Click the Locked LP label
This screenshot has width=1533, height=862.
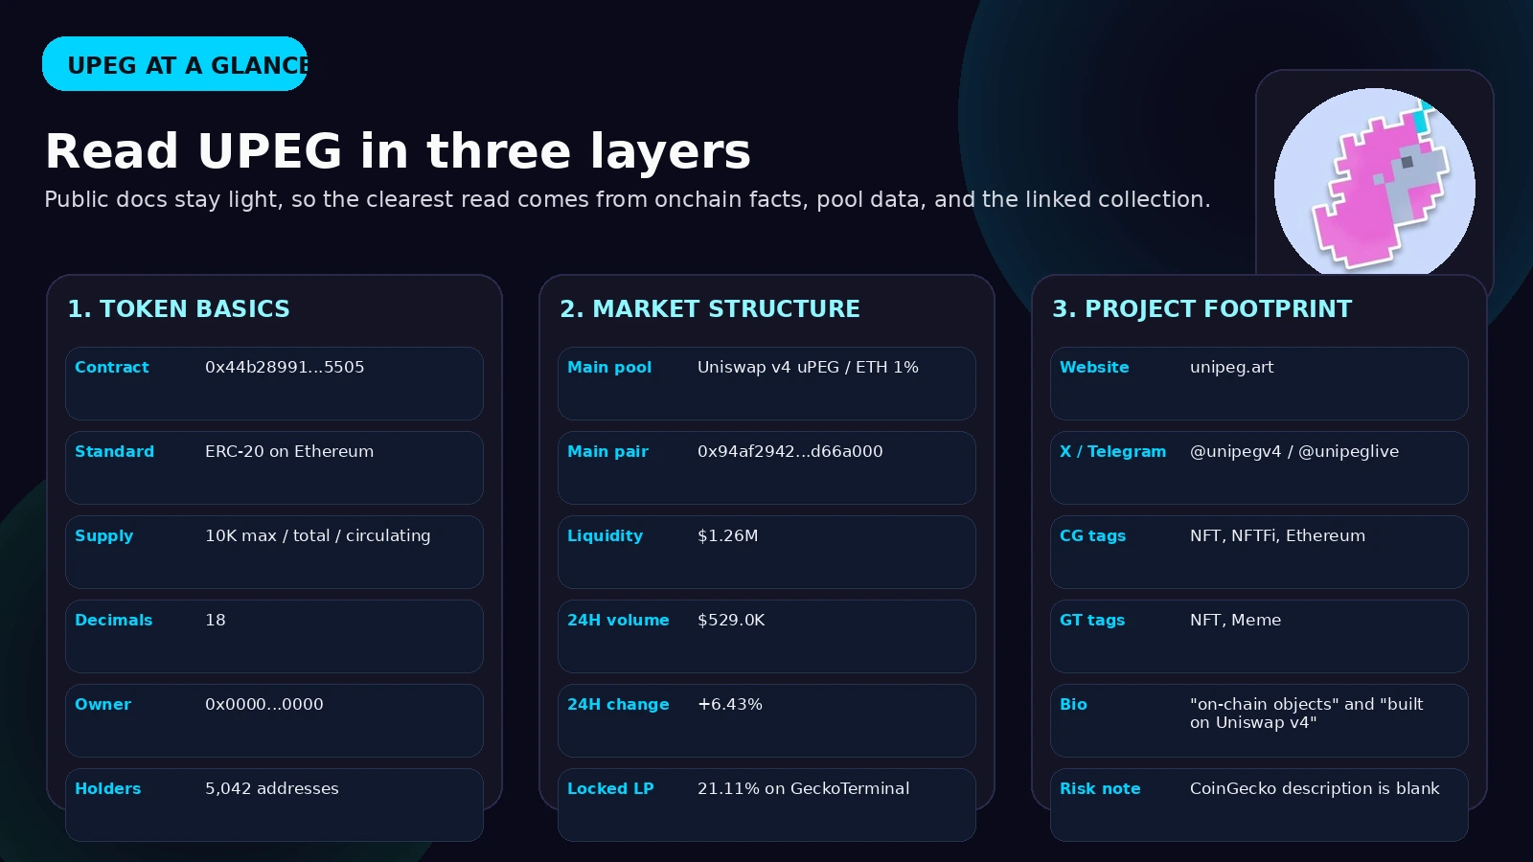click(610, 788)
